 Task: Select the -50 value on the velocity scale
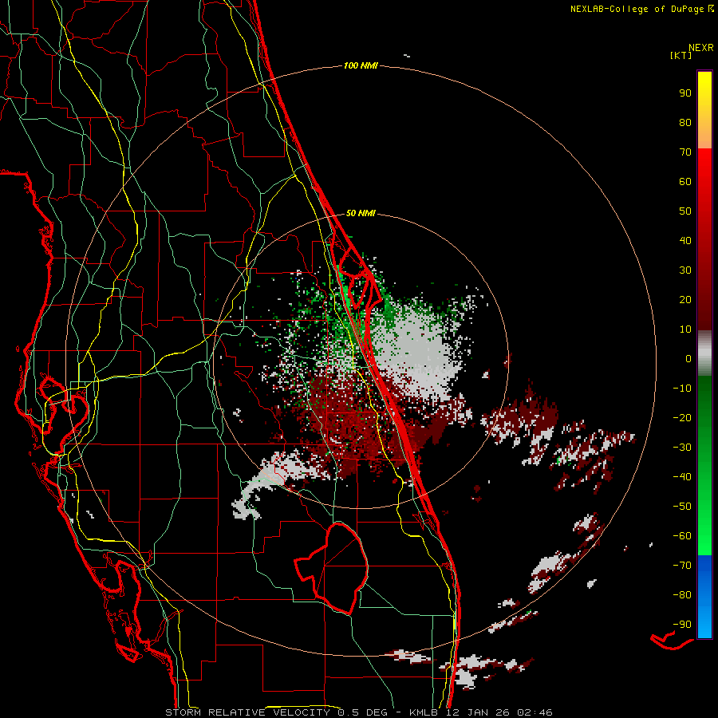(682, 507)
